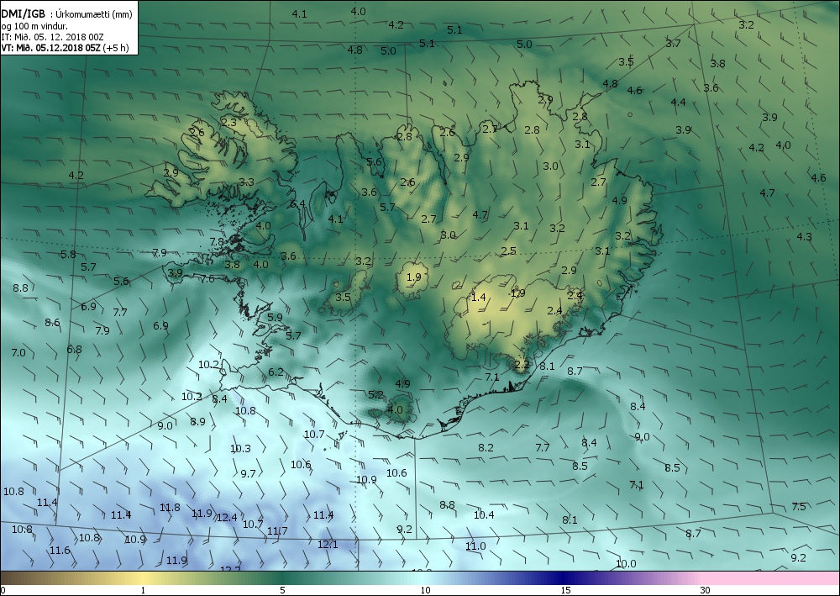Click the 8.2 value south of Iceland
Image resolution: width=840 pixels, height=596 pixels.
coord(486,447)
